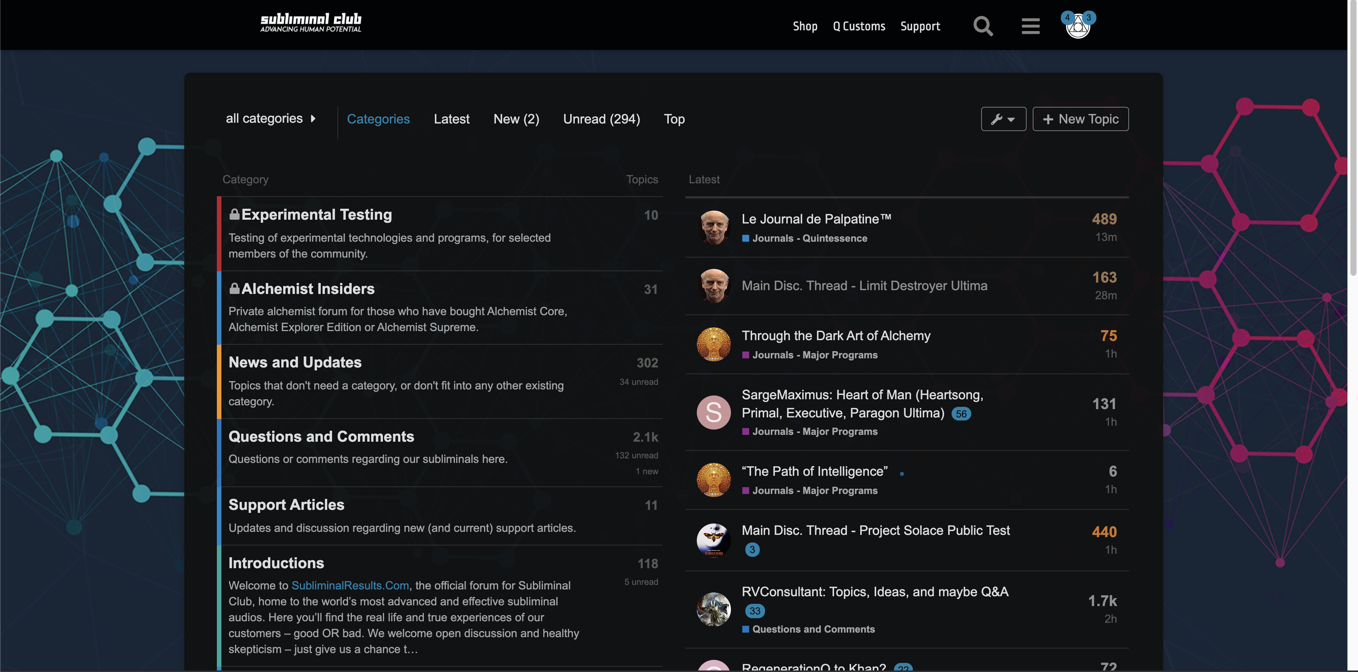The image size is (1358, 672).
Task: Click the 1.7k reply count on RVConsultant topic
Action: (1102, 602)
